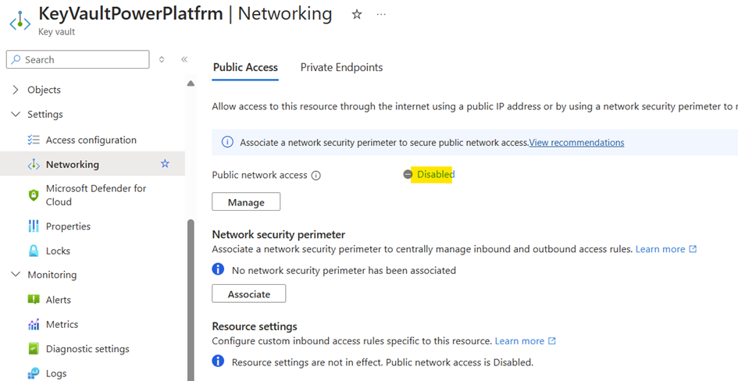Click the Logs icon
Image resolution: width=738 pixels, height=381 pixels.
coord(34,373)
